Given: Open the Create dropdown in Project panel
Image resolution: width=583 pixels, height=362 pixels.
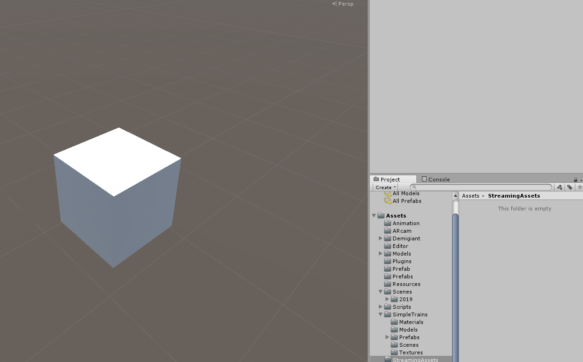Looking at the screenshot, I should coord(385,187).
